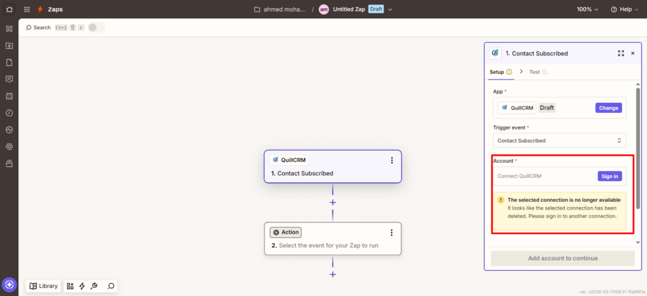Open the three-dot menu on QuillCRM step
Image resolution: width=647 pixels, height=296 pixels.
pyautogui.click(x=392, y=160)
